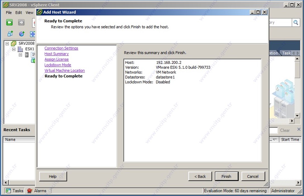The image size is (304, 196).
Task: Select the SRV2008 vCenter node icon
Action: pyautogui.click(x=14, y=43)
